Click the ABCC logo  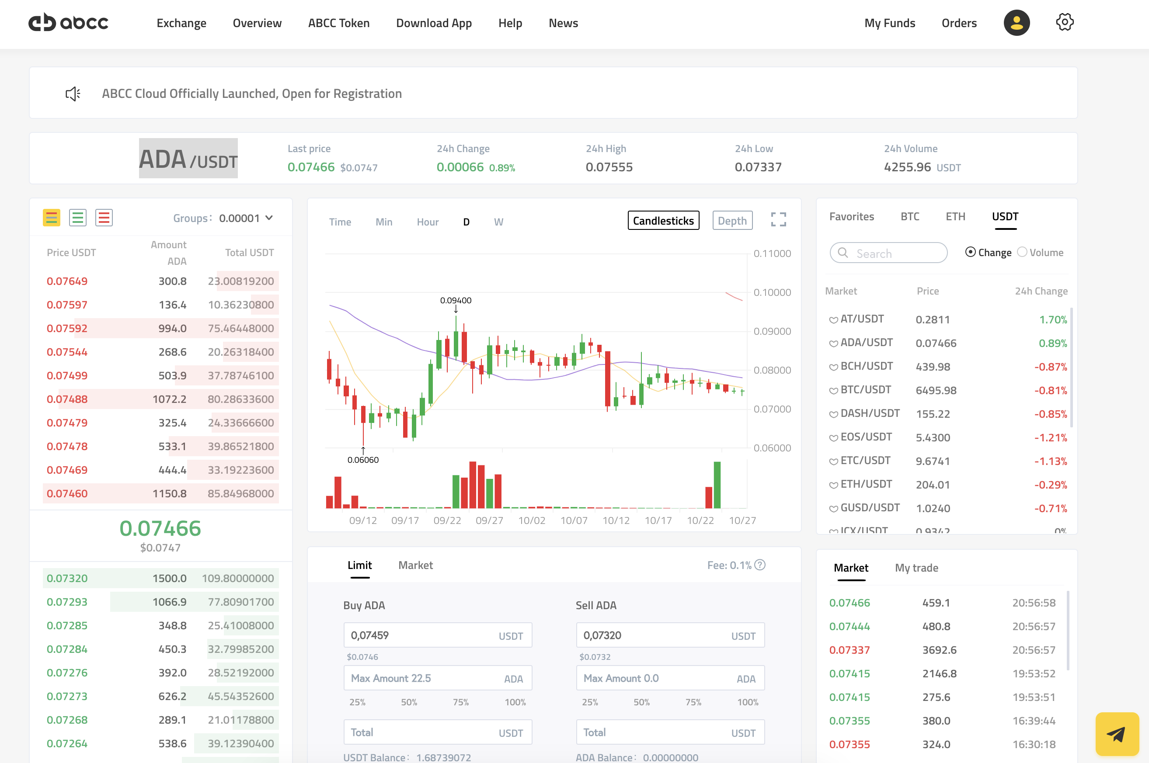coord(68,23)
